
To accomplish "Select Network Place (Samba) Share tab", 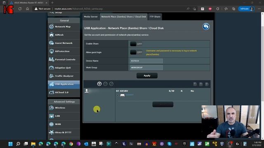I will [124, 17].
